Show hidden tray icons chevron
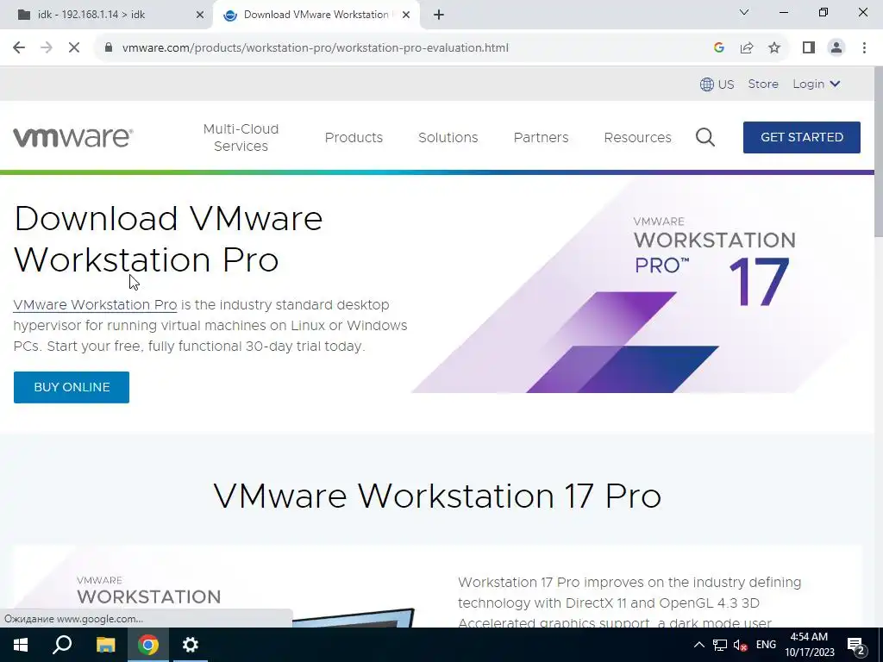Screen dimensions: 883x662 (x=698, y=645)
